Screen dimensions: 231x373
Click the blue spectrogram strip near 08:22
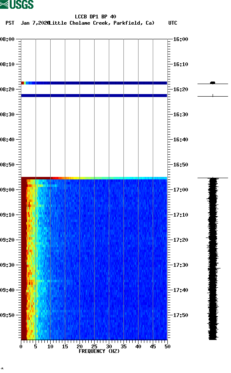point(94,96)
